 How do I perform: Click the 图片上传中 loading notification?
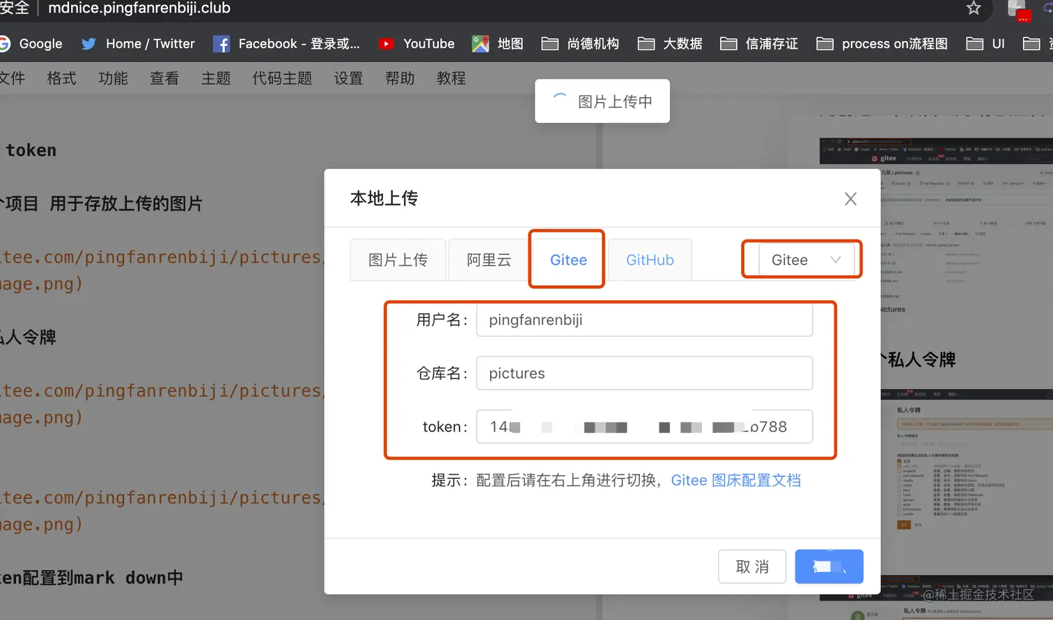[x=602, y=101]
